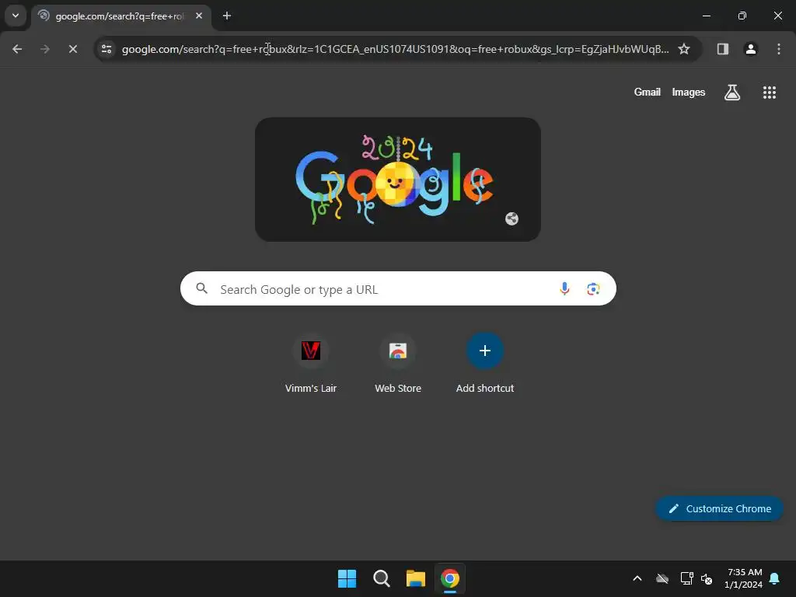Screen dimensions: 796x597
Task: Open Web Store shortcut
Action: tap(398, 364)
